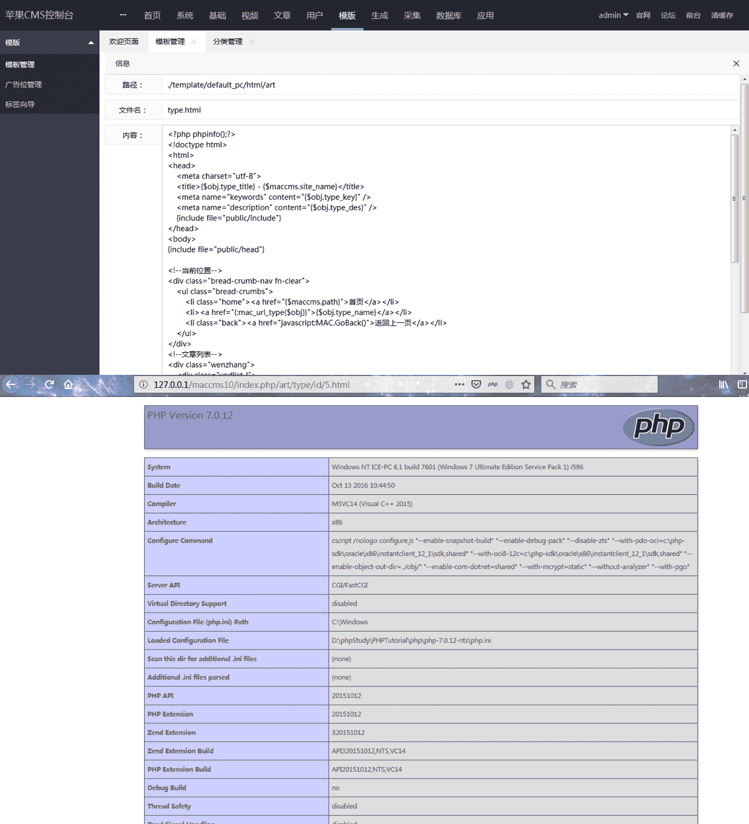Close the 信息 dialog with the X

(736, 64)
